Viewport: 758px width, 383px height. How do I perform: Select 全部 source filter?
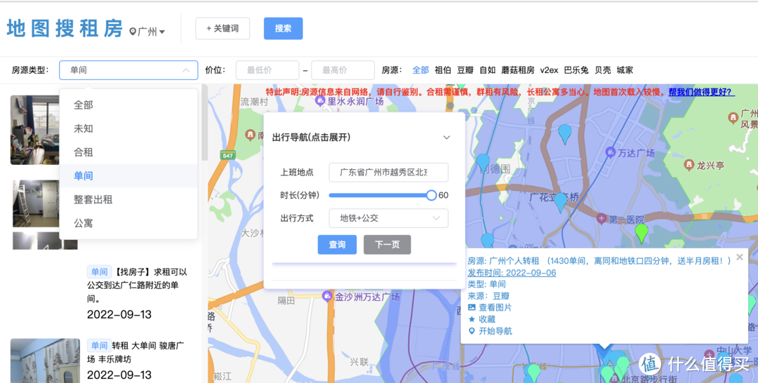coord(420,70)
